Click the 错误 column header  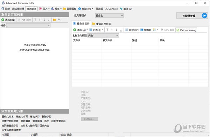[x=174, y=40]
